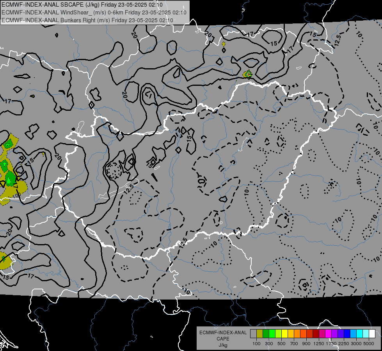This screenshot has width=382, height=351.
Task: Click the pure yellow CAPE legend swatch
Action: 284,334
